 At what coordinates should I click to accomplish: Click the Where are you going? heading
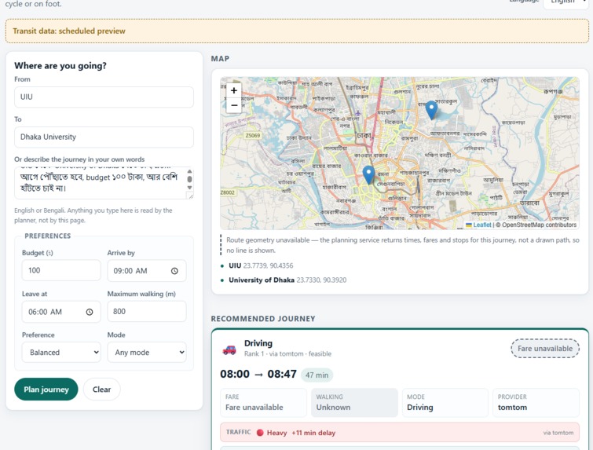pyautogui.click(x=60, y=65)
